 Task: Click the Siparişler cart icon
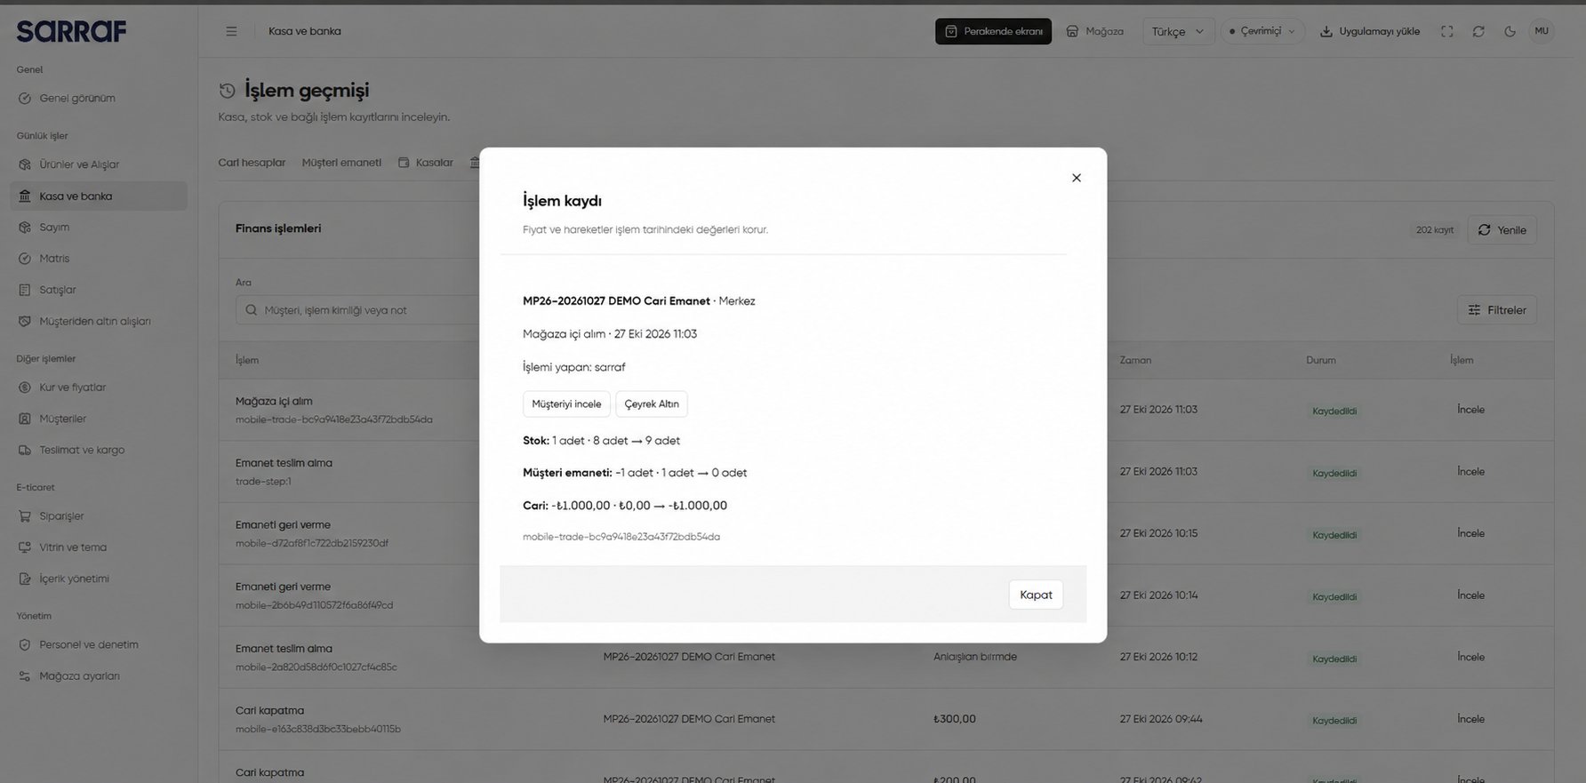pyautogui.click(x=25, y=516)
